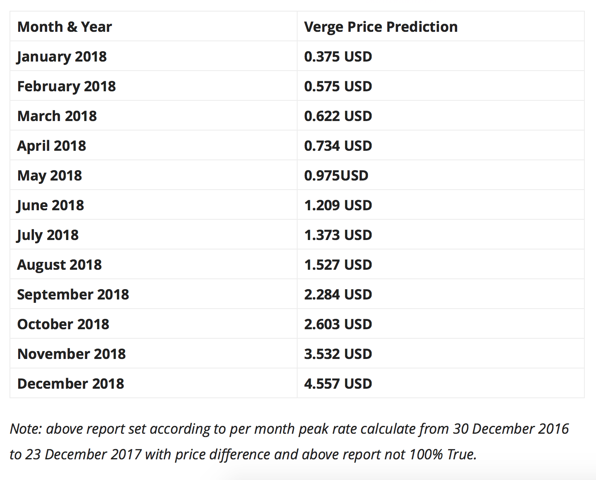Select the December 2018 cell

71,384
